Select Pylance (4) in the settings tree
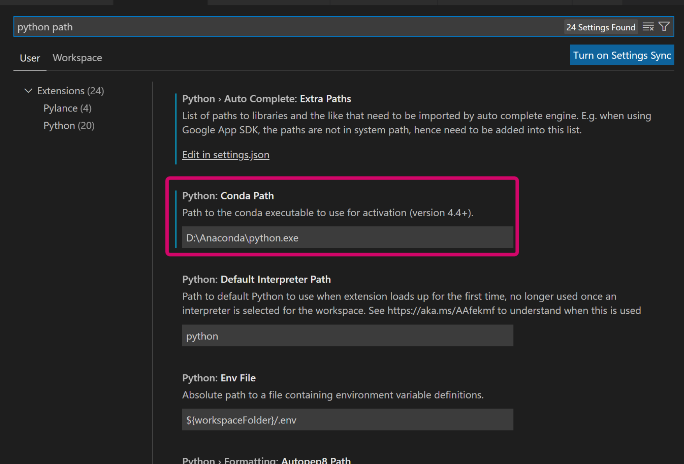The height and width of the screenshot is (464, 684). pyautogui.click(x=67, y=108)
